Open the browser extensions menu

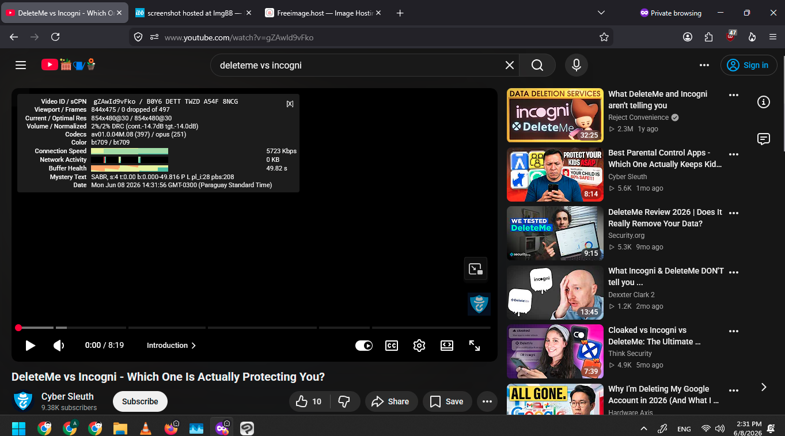tap(708, 37)
